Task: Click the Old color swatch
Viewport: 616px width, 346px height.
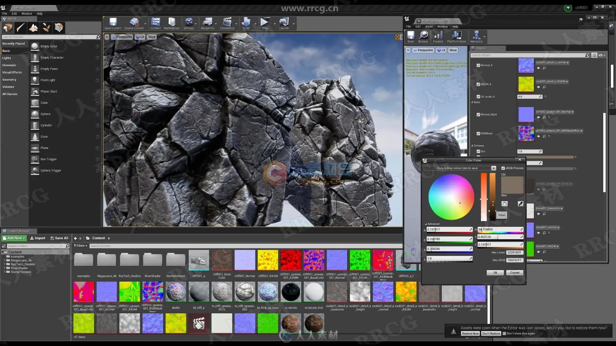Action: (512, 181)
